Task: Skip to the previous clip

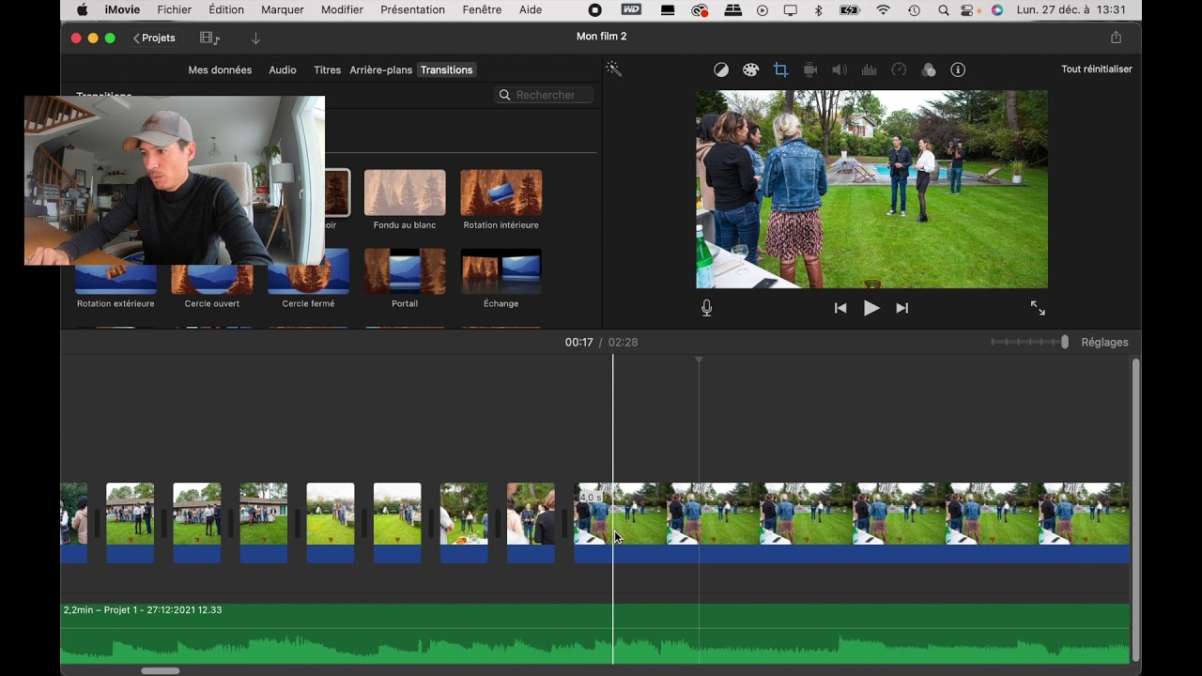Action: [x=840, y=308]
